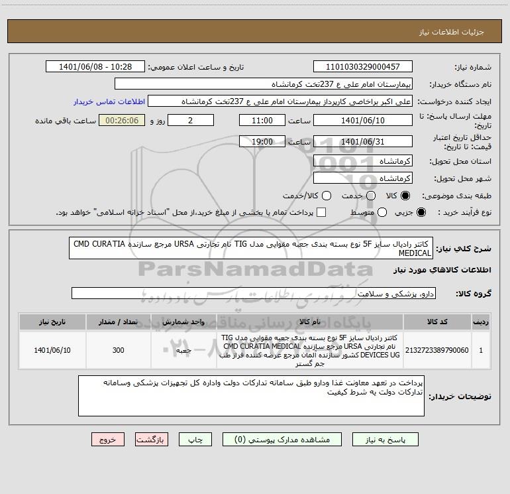Click the شرح کلی نیاز description box

click(x=251, y=248)
